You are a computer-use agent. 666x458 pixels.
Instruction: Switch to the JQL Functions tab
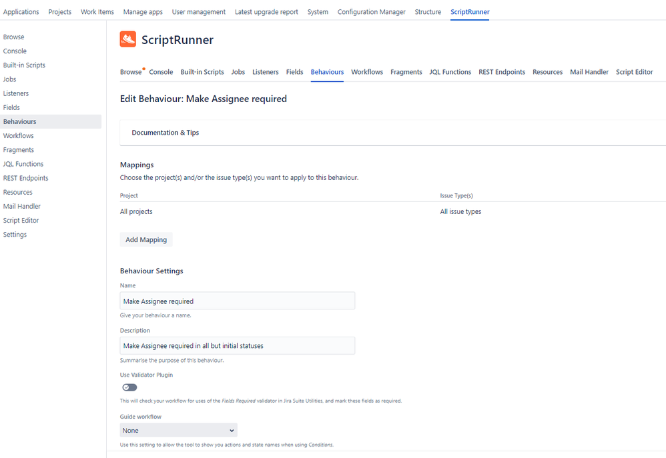click(x=450, y=72)
